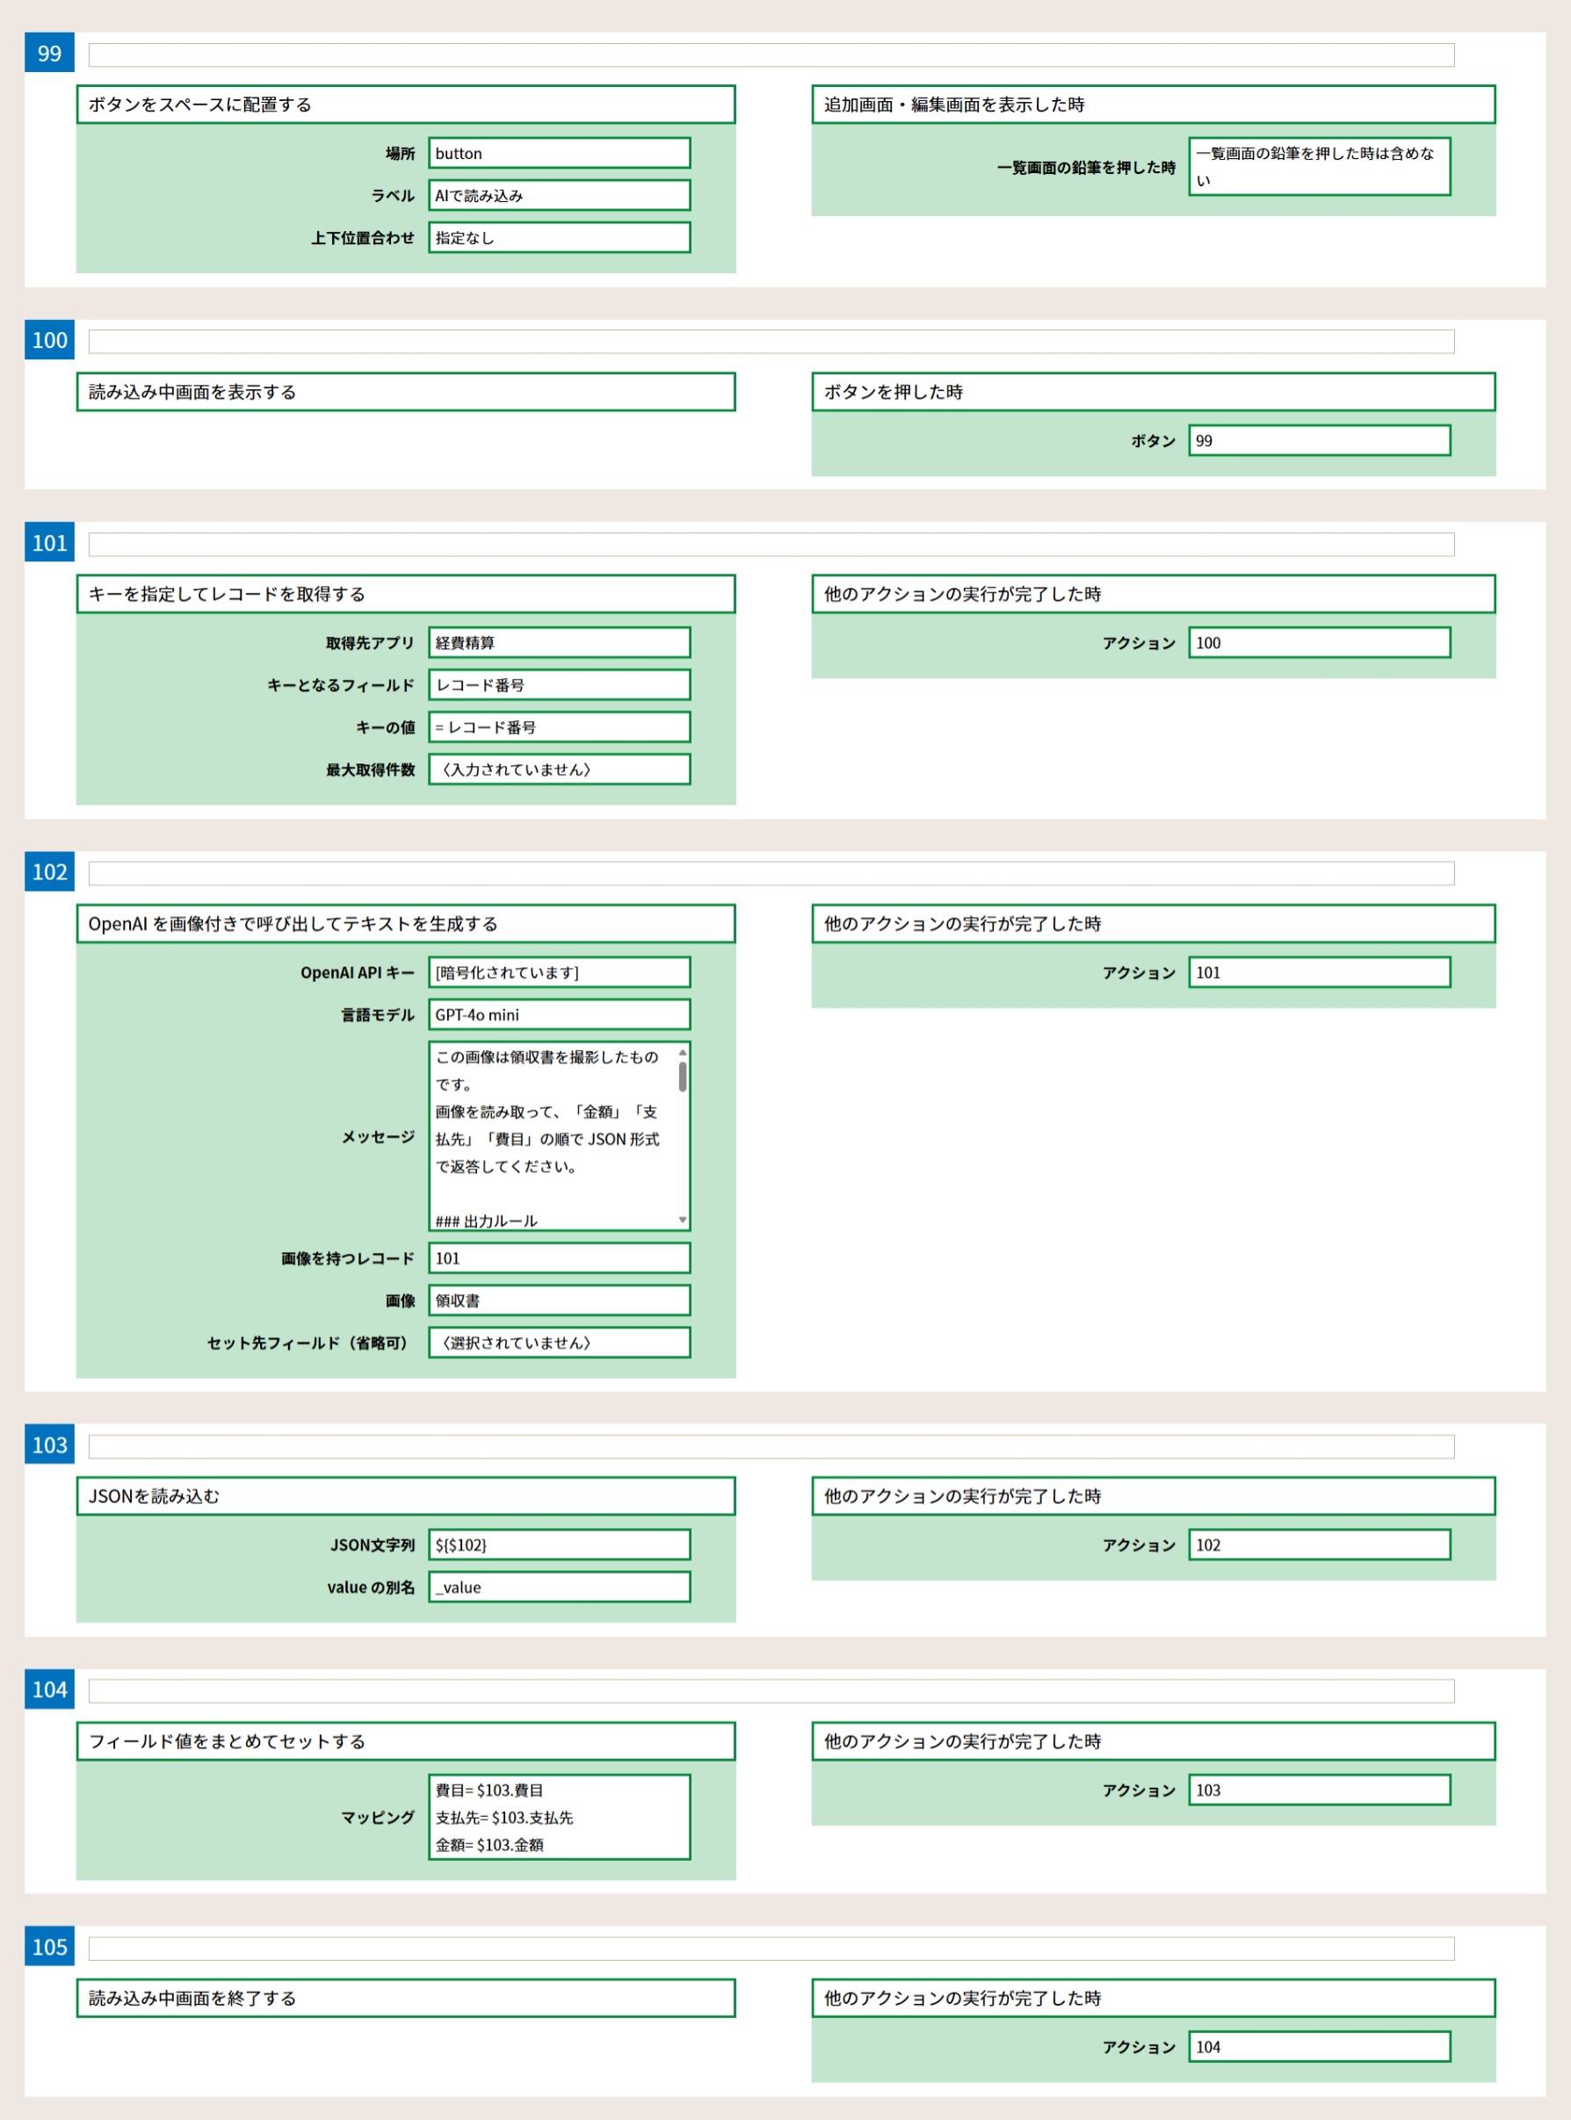The height and width of the screenshot is (2120, 1571).
Task: Select the blue action number 102 badge
Action: [x=49, y=872]
